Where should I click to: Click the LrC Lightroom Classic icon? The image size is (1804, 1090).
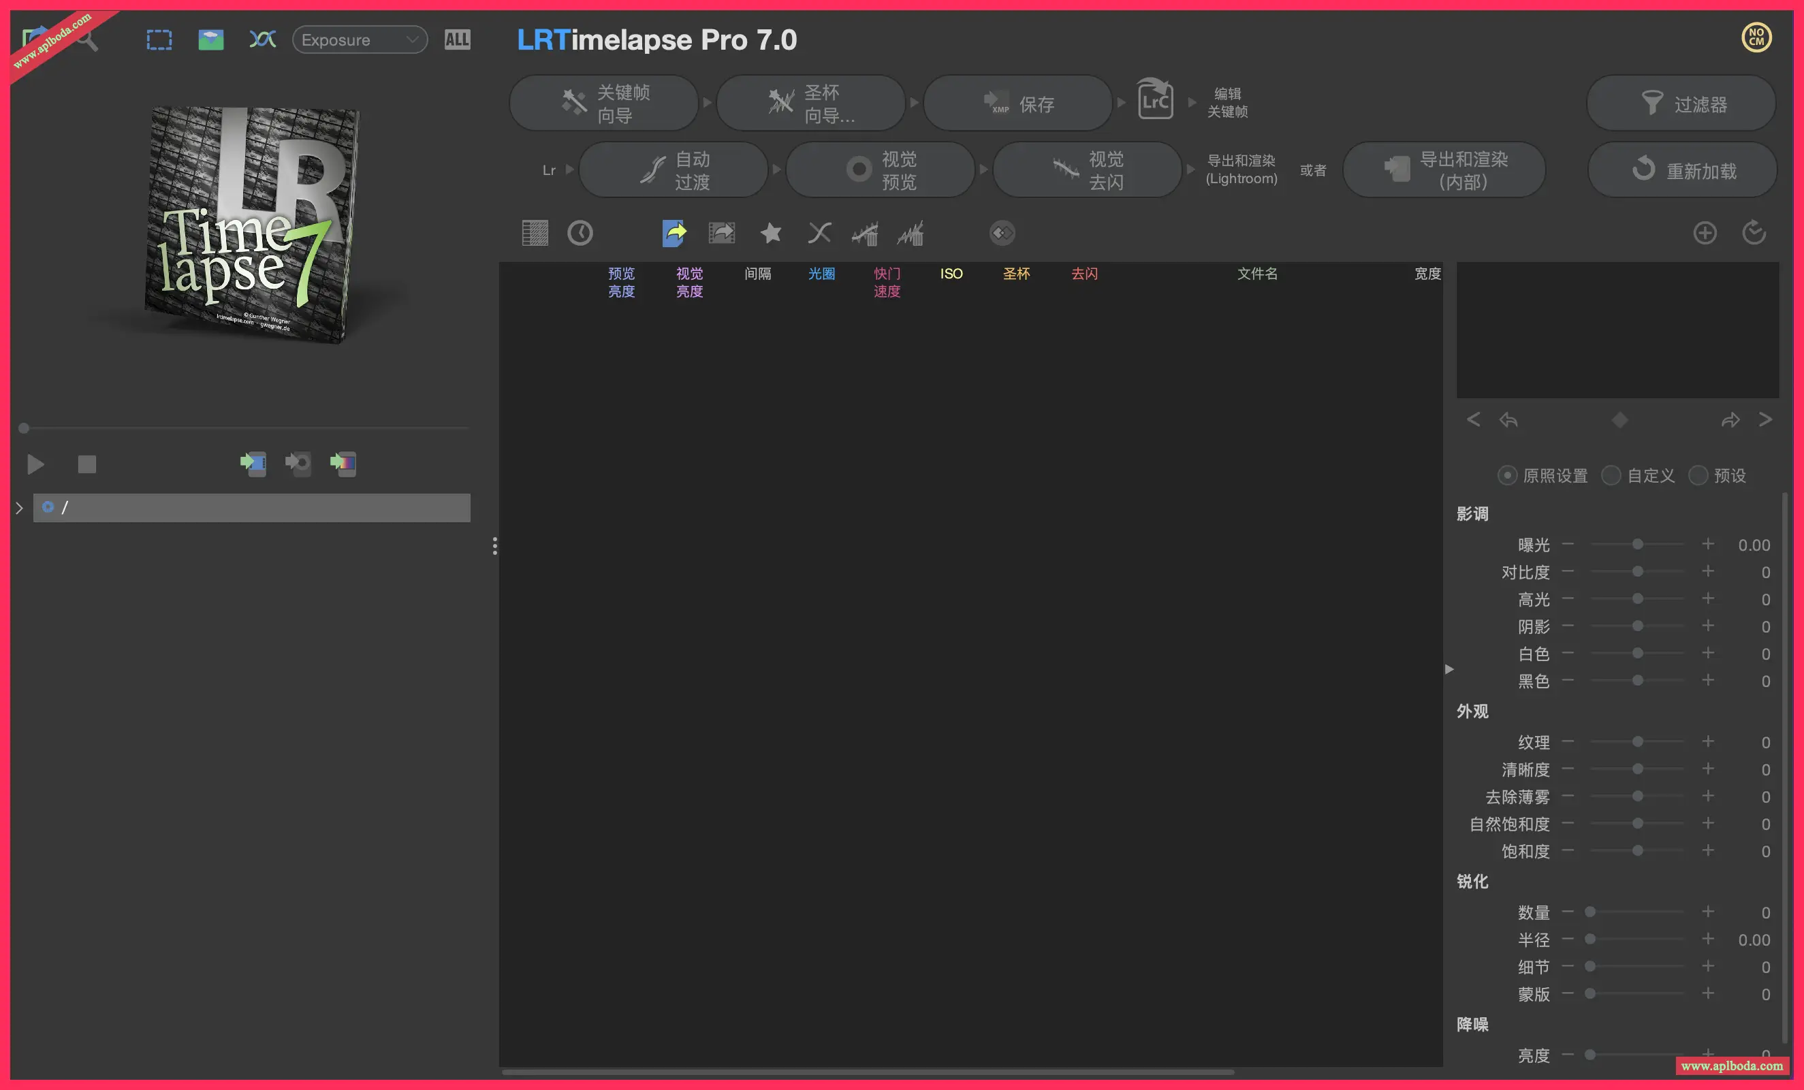[1155, 100]
